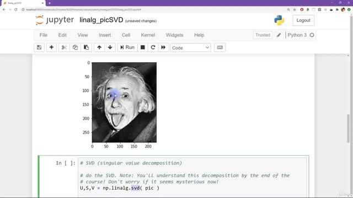
Task: Click the zoom magnifier icon in address bar
Action: pyautogui.click(x=288, y=10)
